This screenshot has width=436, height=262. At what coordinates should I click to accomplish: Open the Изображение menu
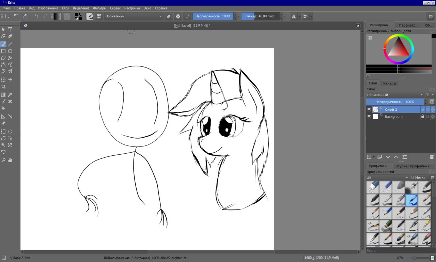click(48, 8)
